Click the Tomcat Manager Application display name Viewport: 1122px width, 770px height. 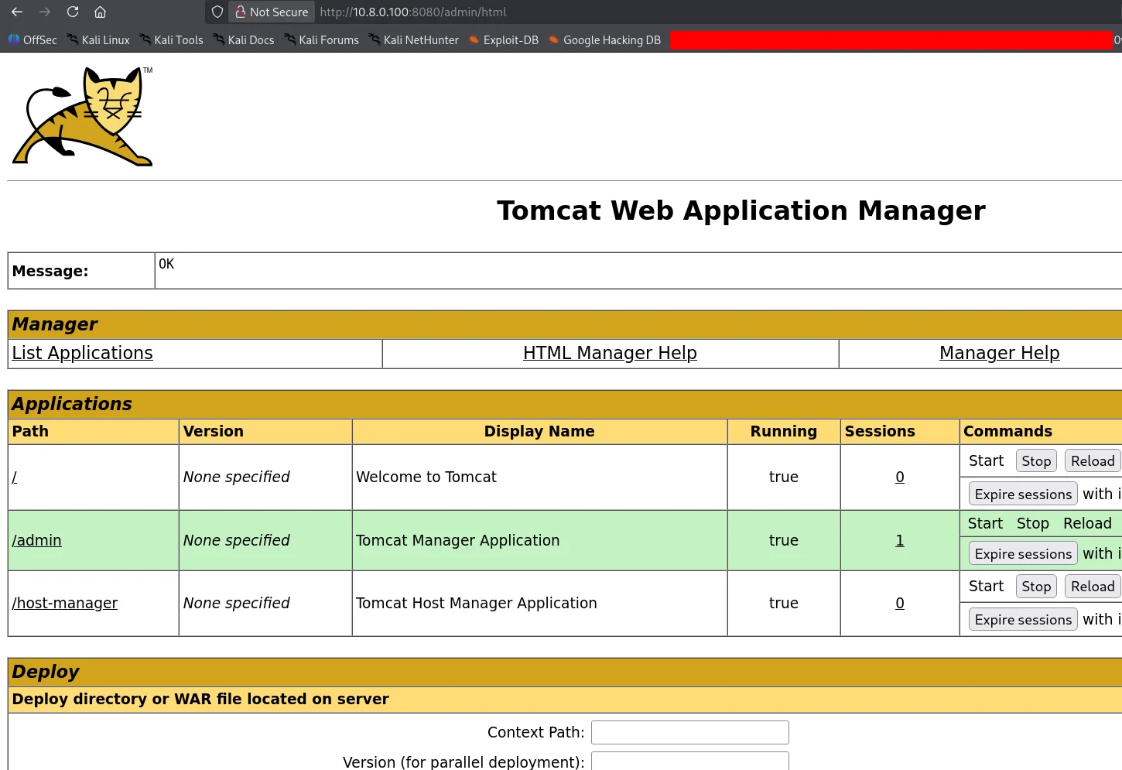(457, 540)
